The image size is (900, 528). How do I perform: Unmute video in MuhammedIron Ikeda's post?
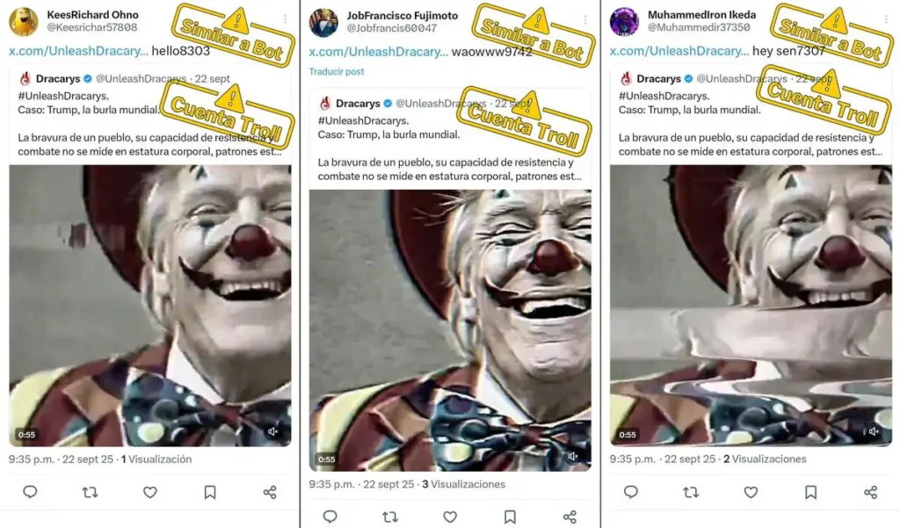click(x=874, y=431)
